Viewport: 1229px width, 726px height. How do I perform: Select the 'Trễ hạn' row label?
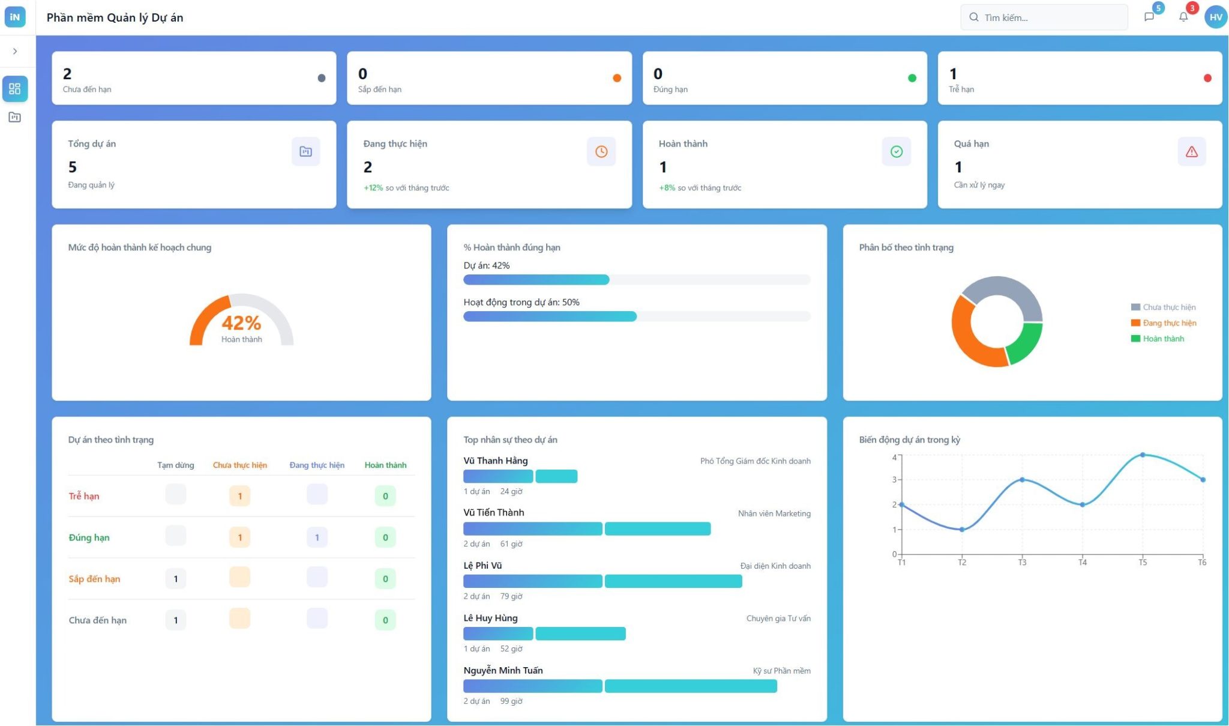(x=83, y=496)
